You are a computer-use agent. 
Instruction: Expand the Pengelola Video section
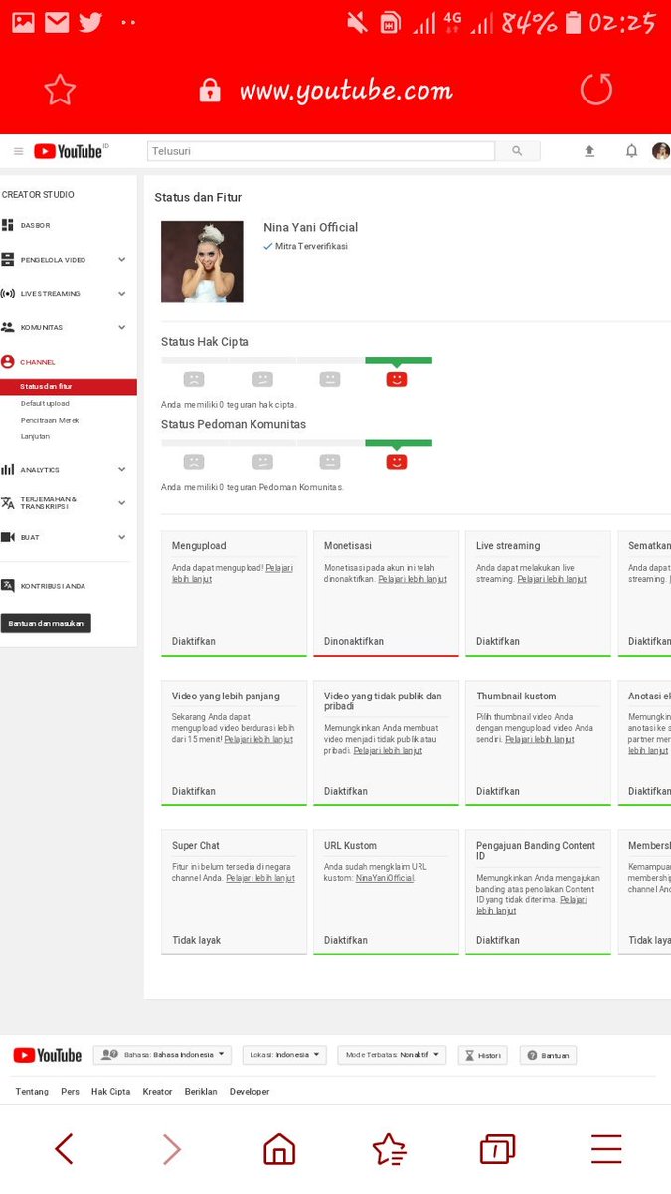coord(122,260)
